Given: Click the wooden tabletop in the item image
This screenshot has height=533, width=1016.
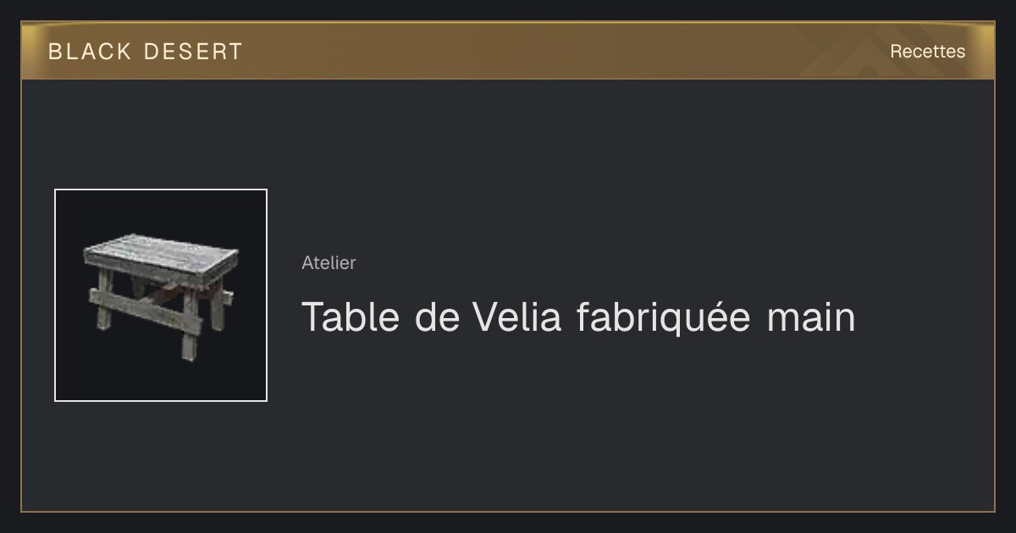Looking at the screenshot, I should point(161,257).
